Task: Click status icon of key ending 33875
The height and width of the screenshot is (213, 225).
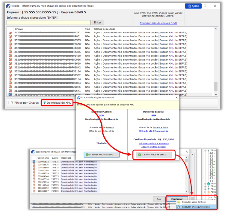Action: (10, 87)
